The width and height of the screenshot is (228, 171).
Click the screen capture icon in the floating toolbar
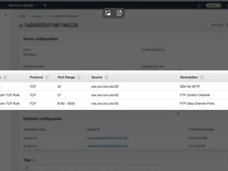pyautogui.click(x=107, y=13)
